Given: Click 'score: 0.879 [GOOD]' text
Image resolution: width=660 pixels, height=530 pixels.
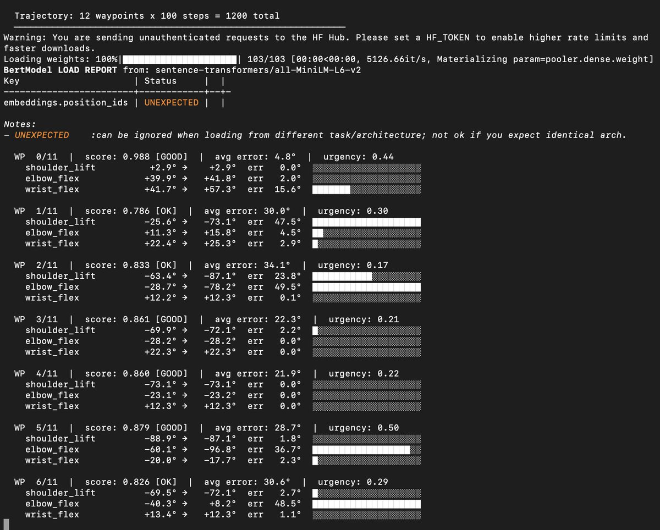Looking at the screenshot, I should click(136, 428).
